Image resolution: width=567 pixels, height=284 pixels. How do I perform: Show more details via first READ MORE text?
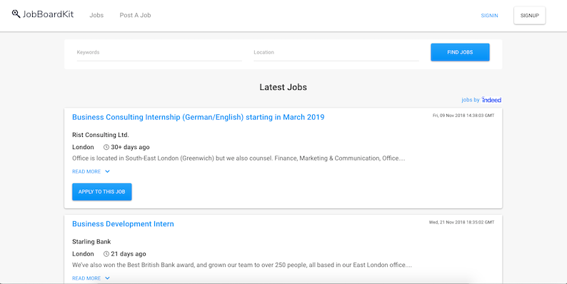86,172
